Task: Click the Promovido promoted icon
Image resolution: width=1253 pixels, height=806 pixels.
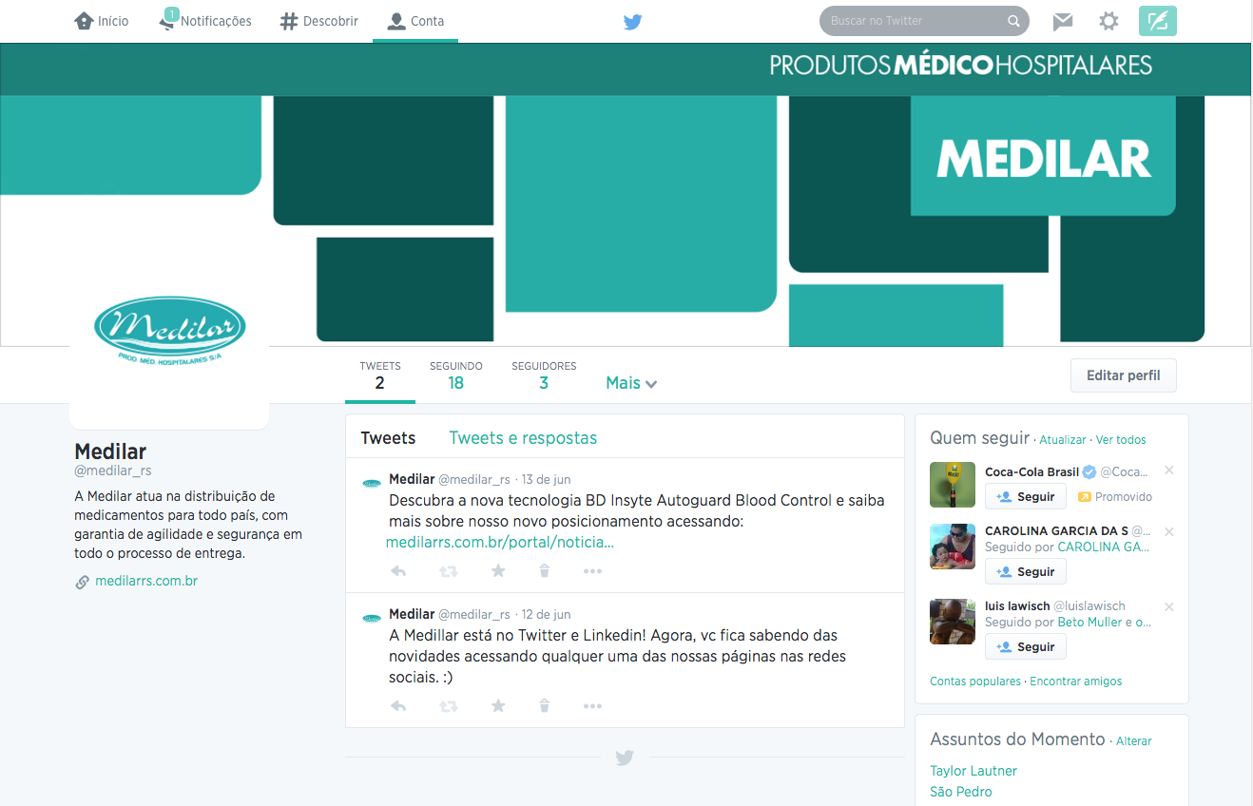Action: [1084, 497]
